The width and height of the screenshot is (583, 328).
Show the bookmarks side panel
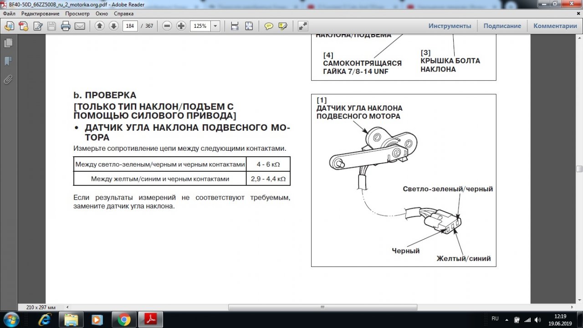(x=8, y=61)
